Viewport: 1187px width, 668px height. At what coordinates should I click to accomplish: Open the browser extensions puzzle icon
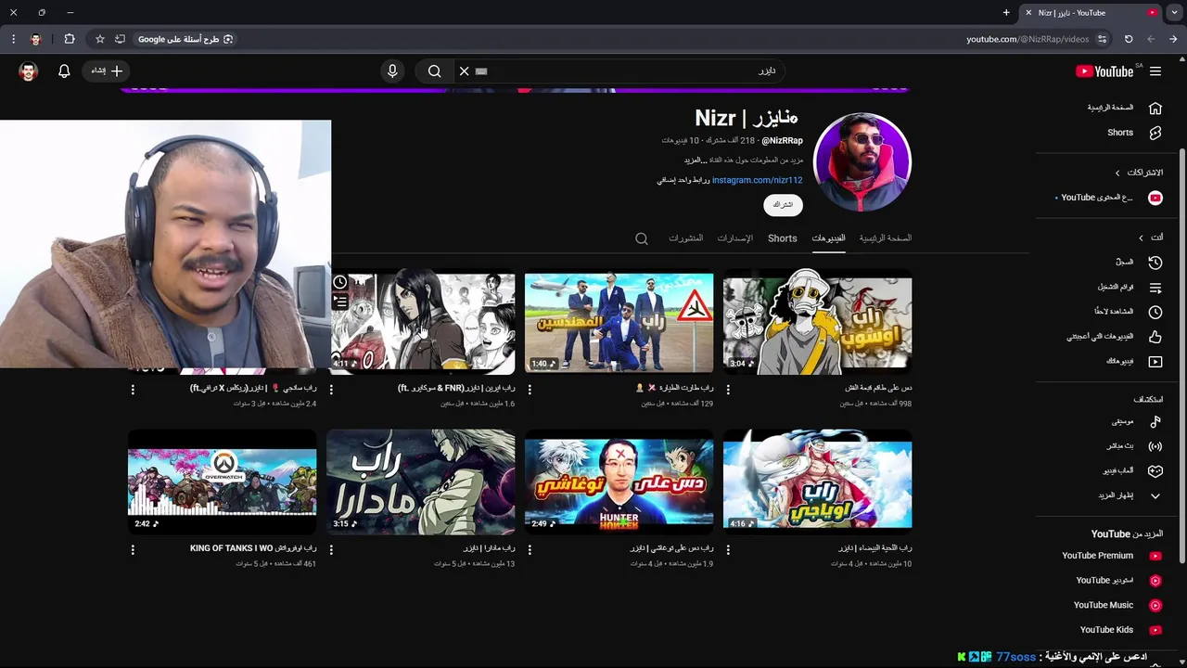pyautogui.click(x=70, y=39)
